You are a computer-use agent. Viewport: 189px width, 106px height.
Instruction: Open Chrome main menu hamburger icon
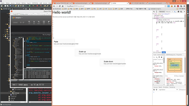pyautogui.click(x=184, y=6)
